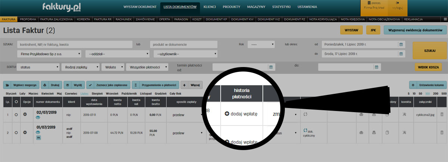This screenshot has width=448, height=162.
Task: Switch to the PROFORMA tab
Action: (28, 19)
